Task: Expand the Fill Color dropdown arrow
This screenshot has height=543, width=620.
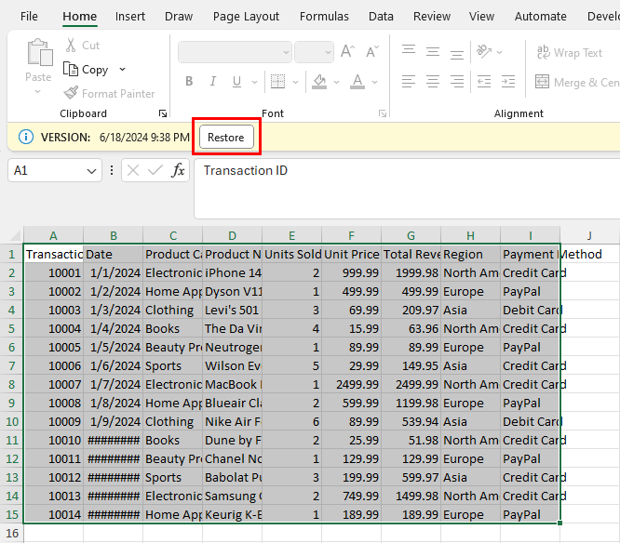Action: [x=336, y=82]
